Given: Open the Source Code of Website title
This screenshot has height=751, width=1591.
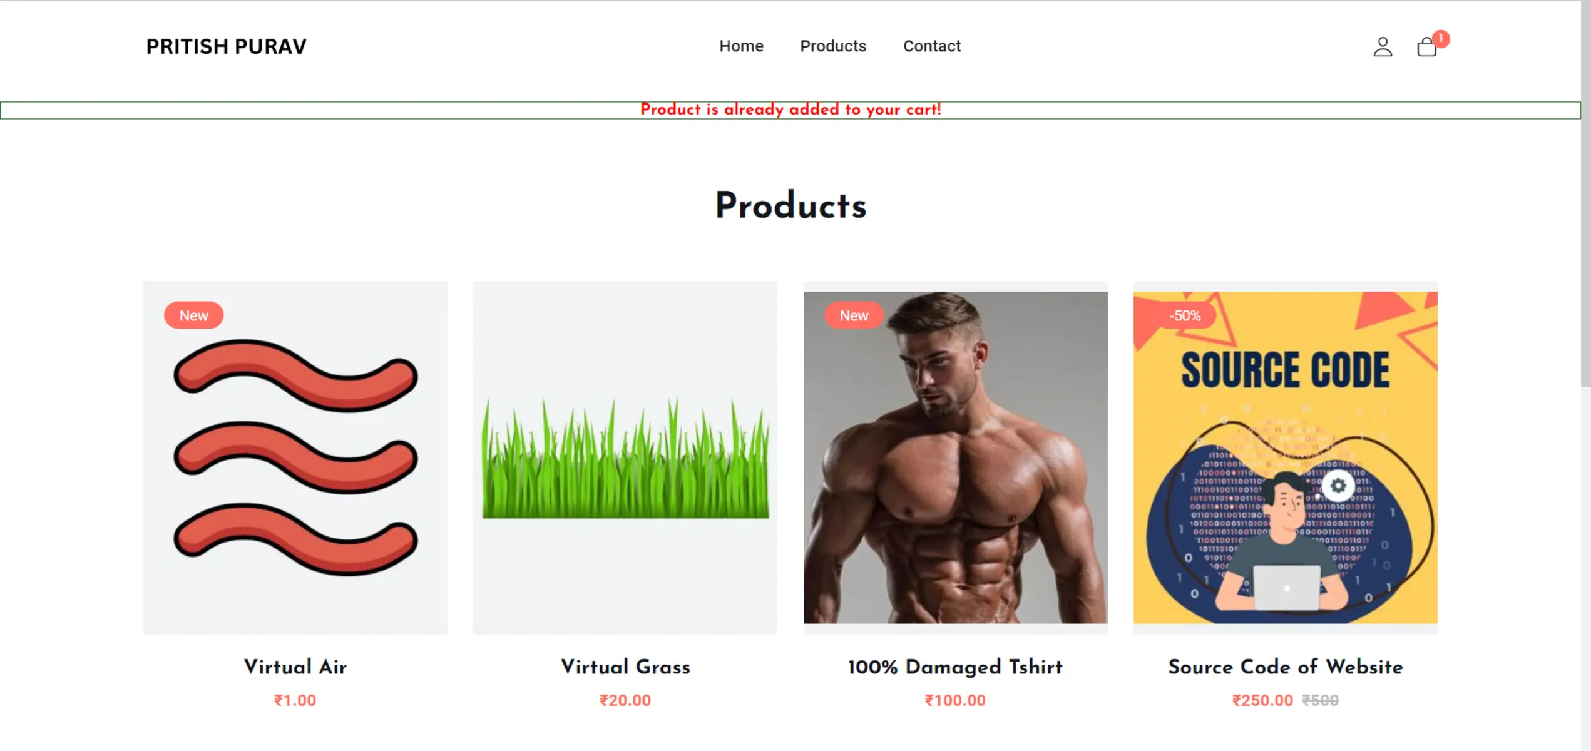Looking at the screenshot, I should (x=1285, y=667).
